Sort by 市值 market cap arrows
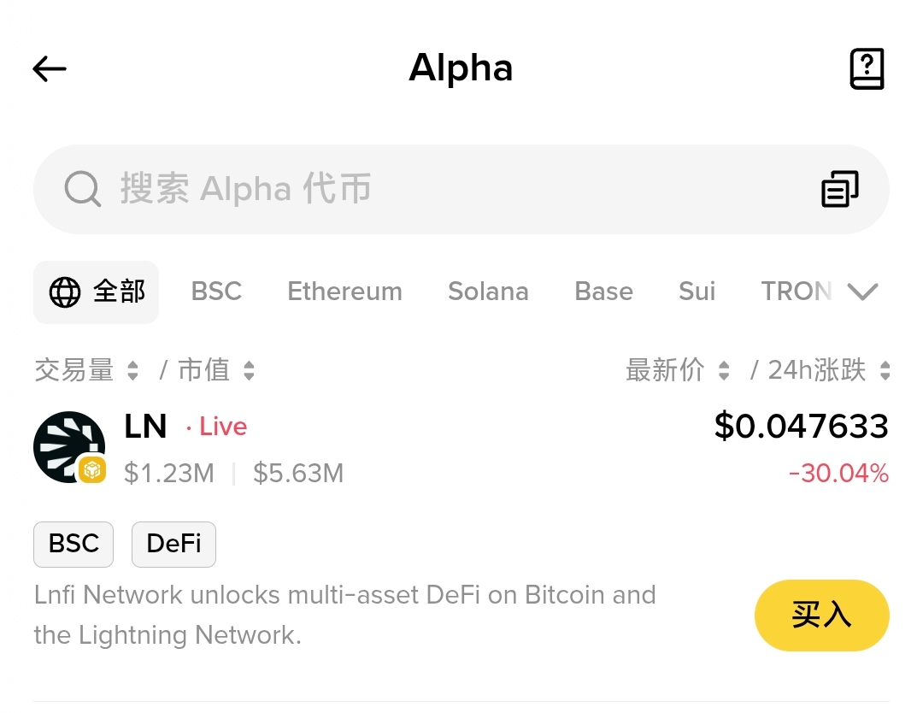Viewport: 923px width, 713px height. click(x=249, y=370)
